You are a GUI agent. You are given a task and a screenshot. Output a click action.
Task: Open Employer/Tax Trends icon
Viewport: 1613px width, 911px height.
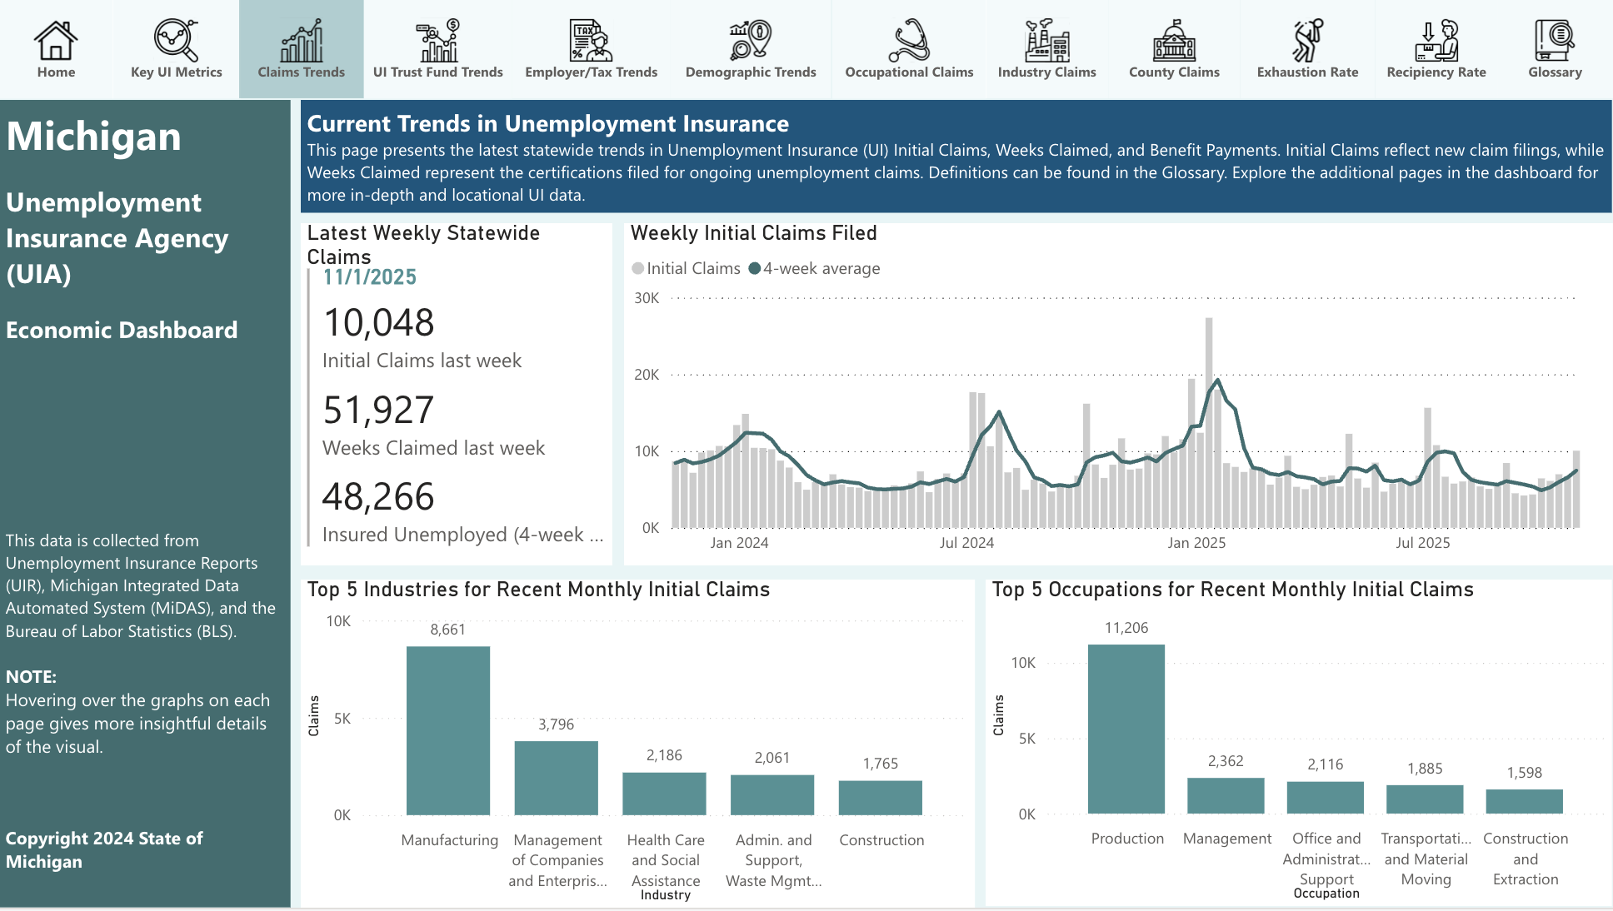coord(591,40)
